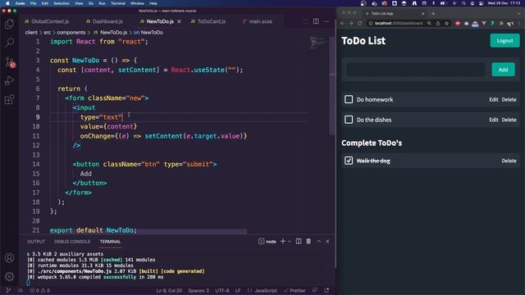The height and width of the screenshot is (295, 525).
Task: Maximize the panel with the up chevron
Action: 319,241
